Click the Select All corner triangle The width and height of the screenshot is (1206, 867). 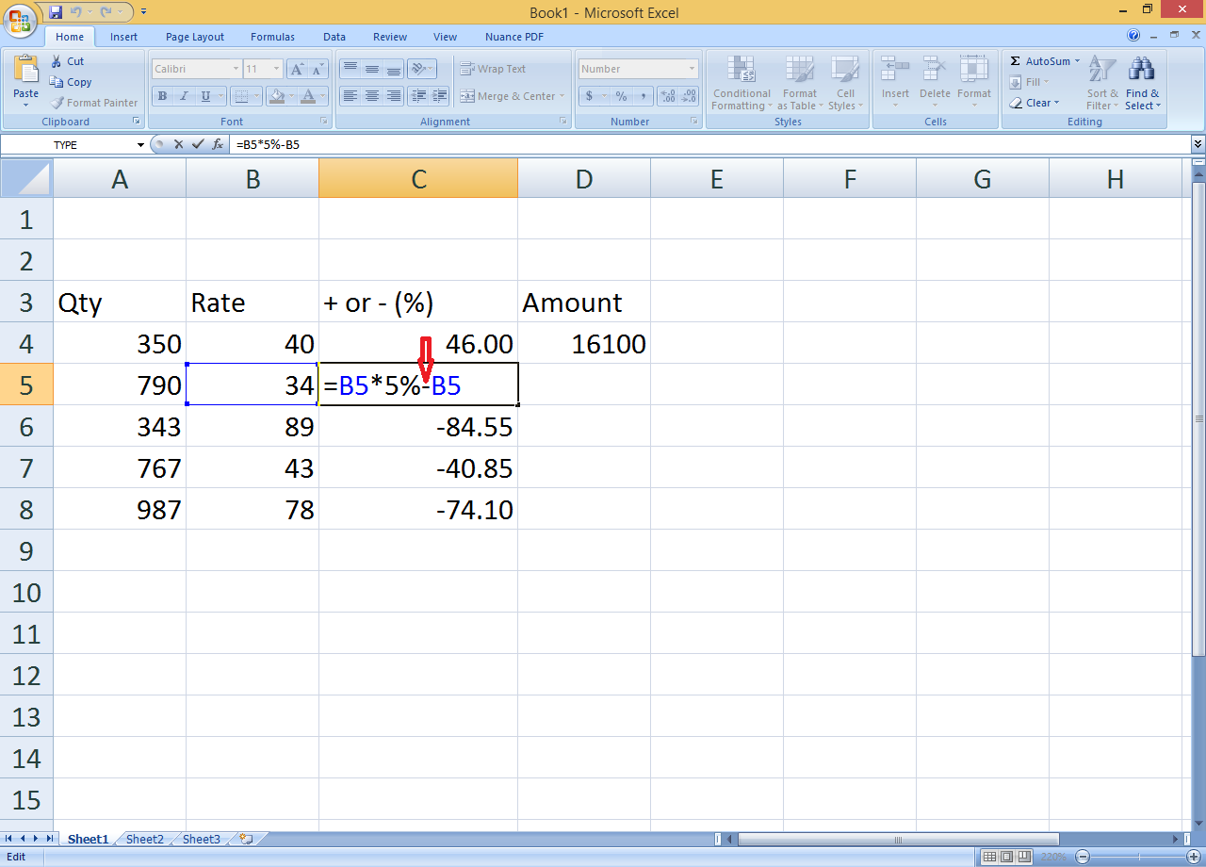pos(26,178)
